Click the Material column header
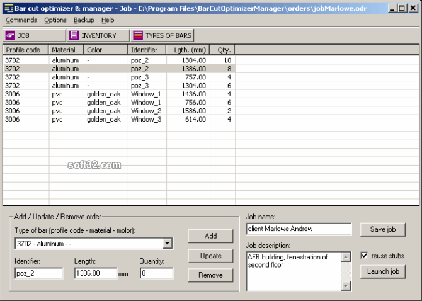 pos(66,50)
